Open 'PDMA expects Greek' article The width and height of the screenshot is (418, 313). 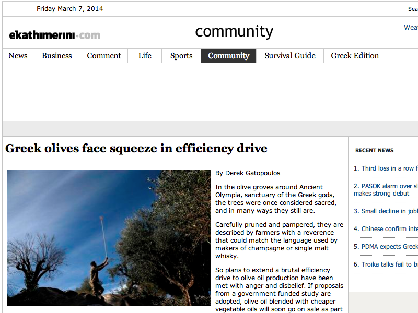[x=389, y=247]
